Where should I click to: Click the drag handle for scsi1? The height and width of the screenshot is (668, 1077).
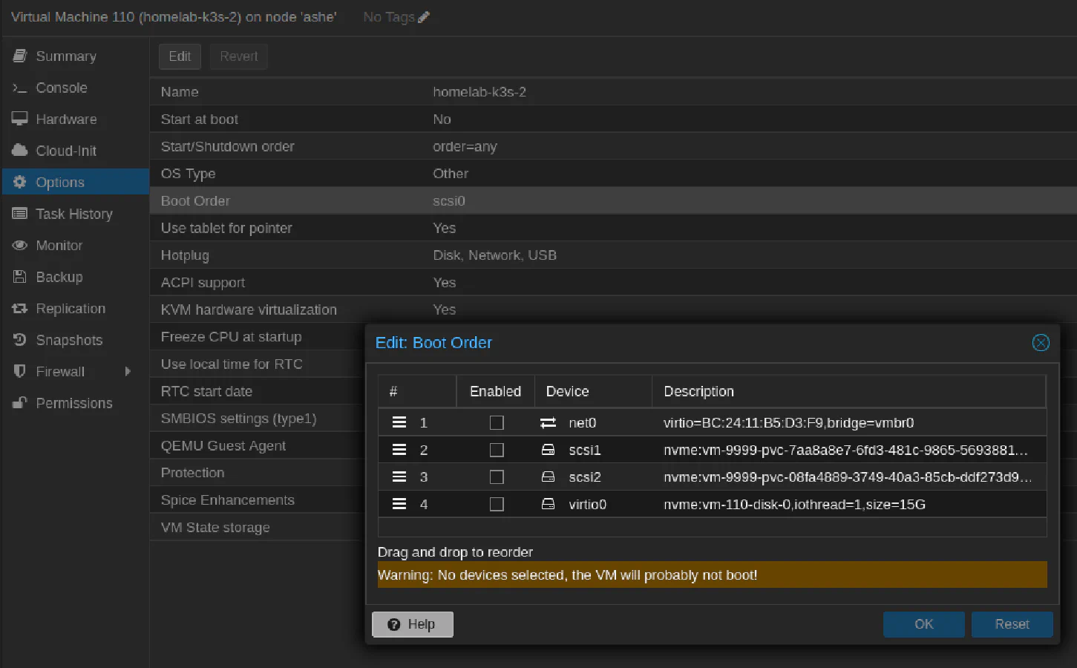click(x=399, y=450)
